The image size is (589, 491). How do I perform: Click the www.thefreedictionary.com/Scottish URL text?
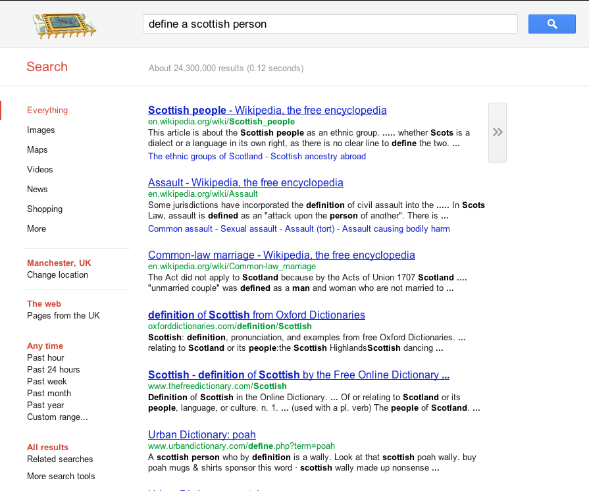(217, 386)
